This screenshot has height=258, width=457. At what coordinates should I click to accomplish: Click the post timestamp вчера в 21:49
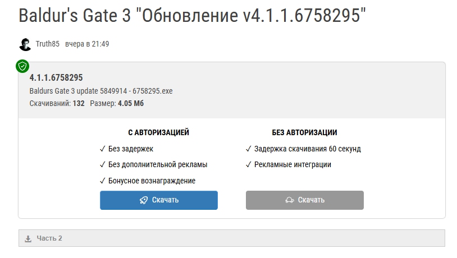click(x=87, y=44)
